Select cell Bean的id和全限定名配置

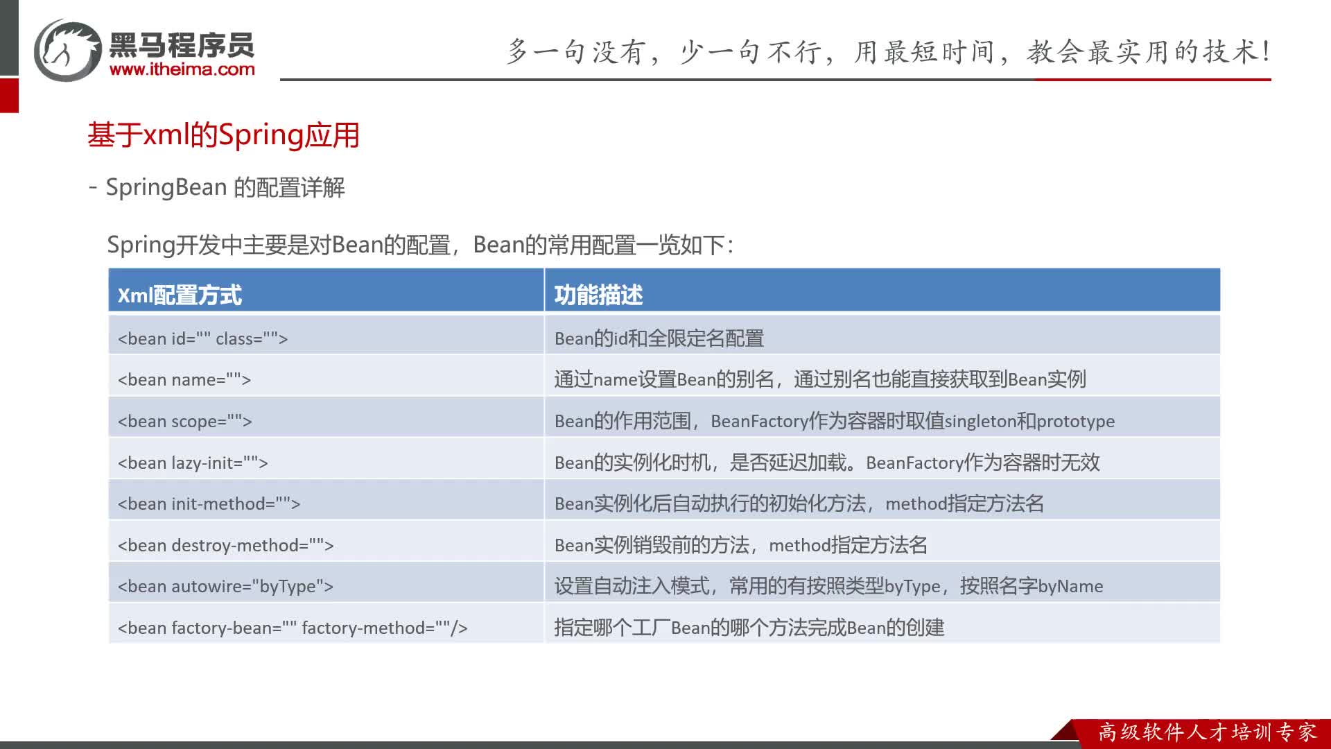pyautogui.click(x=882, y=335)
